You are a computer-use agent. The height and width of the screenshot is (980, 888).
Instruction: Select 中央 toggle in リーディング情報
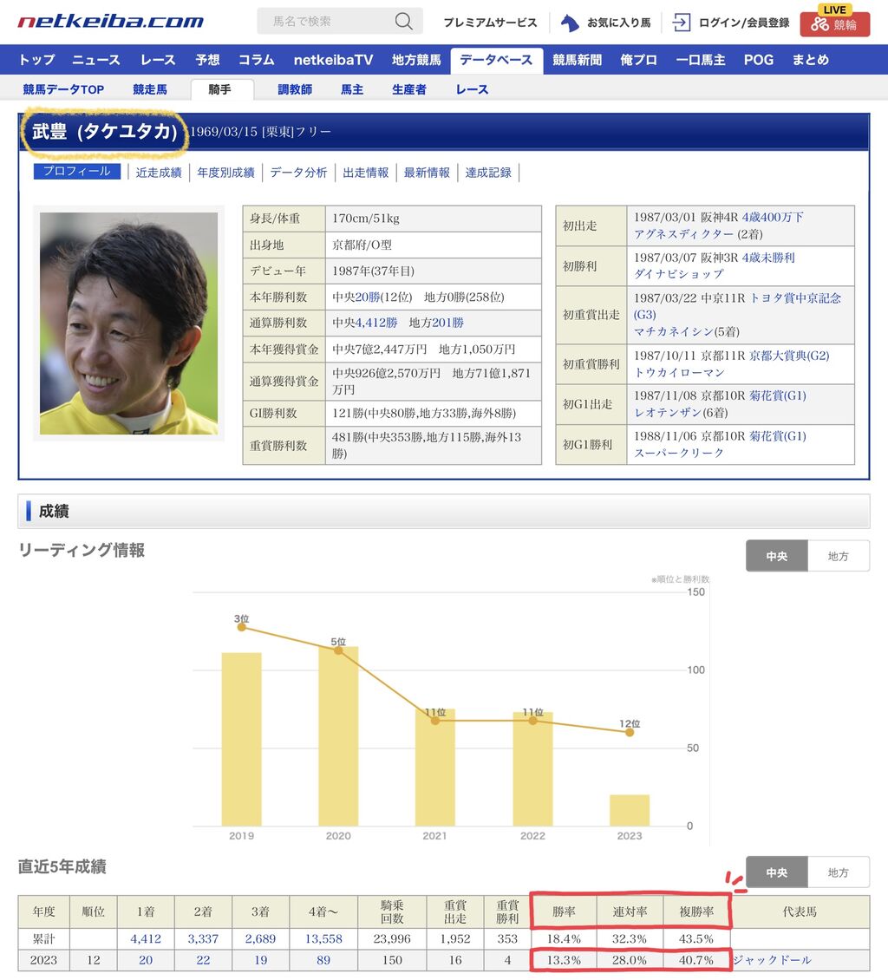point(777,556)
